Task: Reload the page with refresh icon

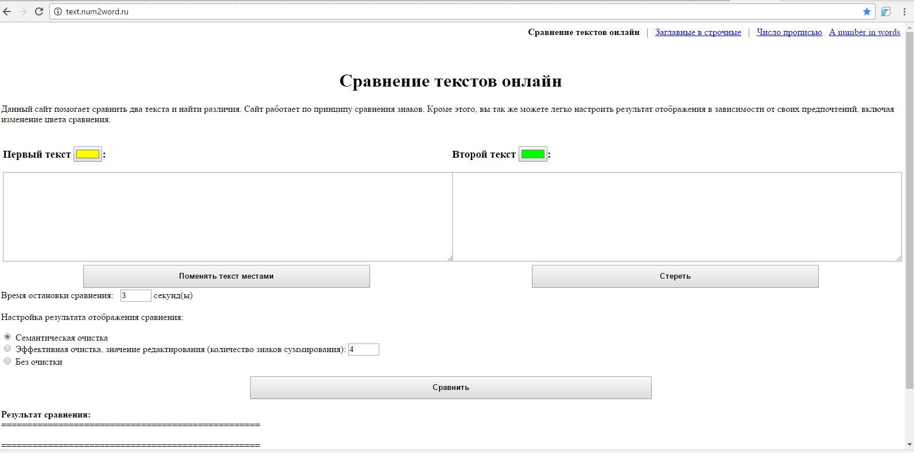Action: coord(39,11)
